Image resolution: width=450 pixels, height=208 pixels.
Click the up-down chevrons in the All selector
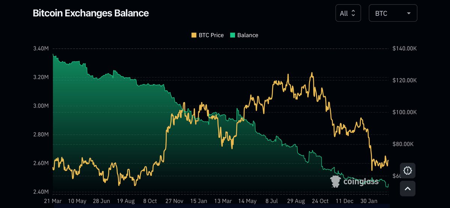pos(354,13)
